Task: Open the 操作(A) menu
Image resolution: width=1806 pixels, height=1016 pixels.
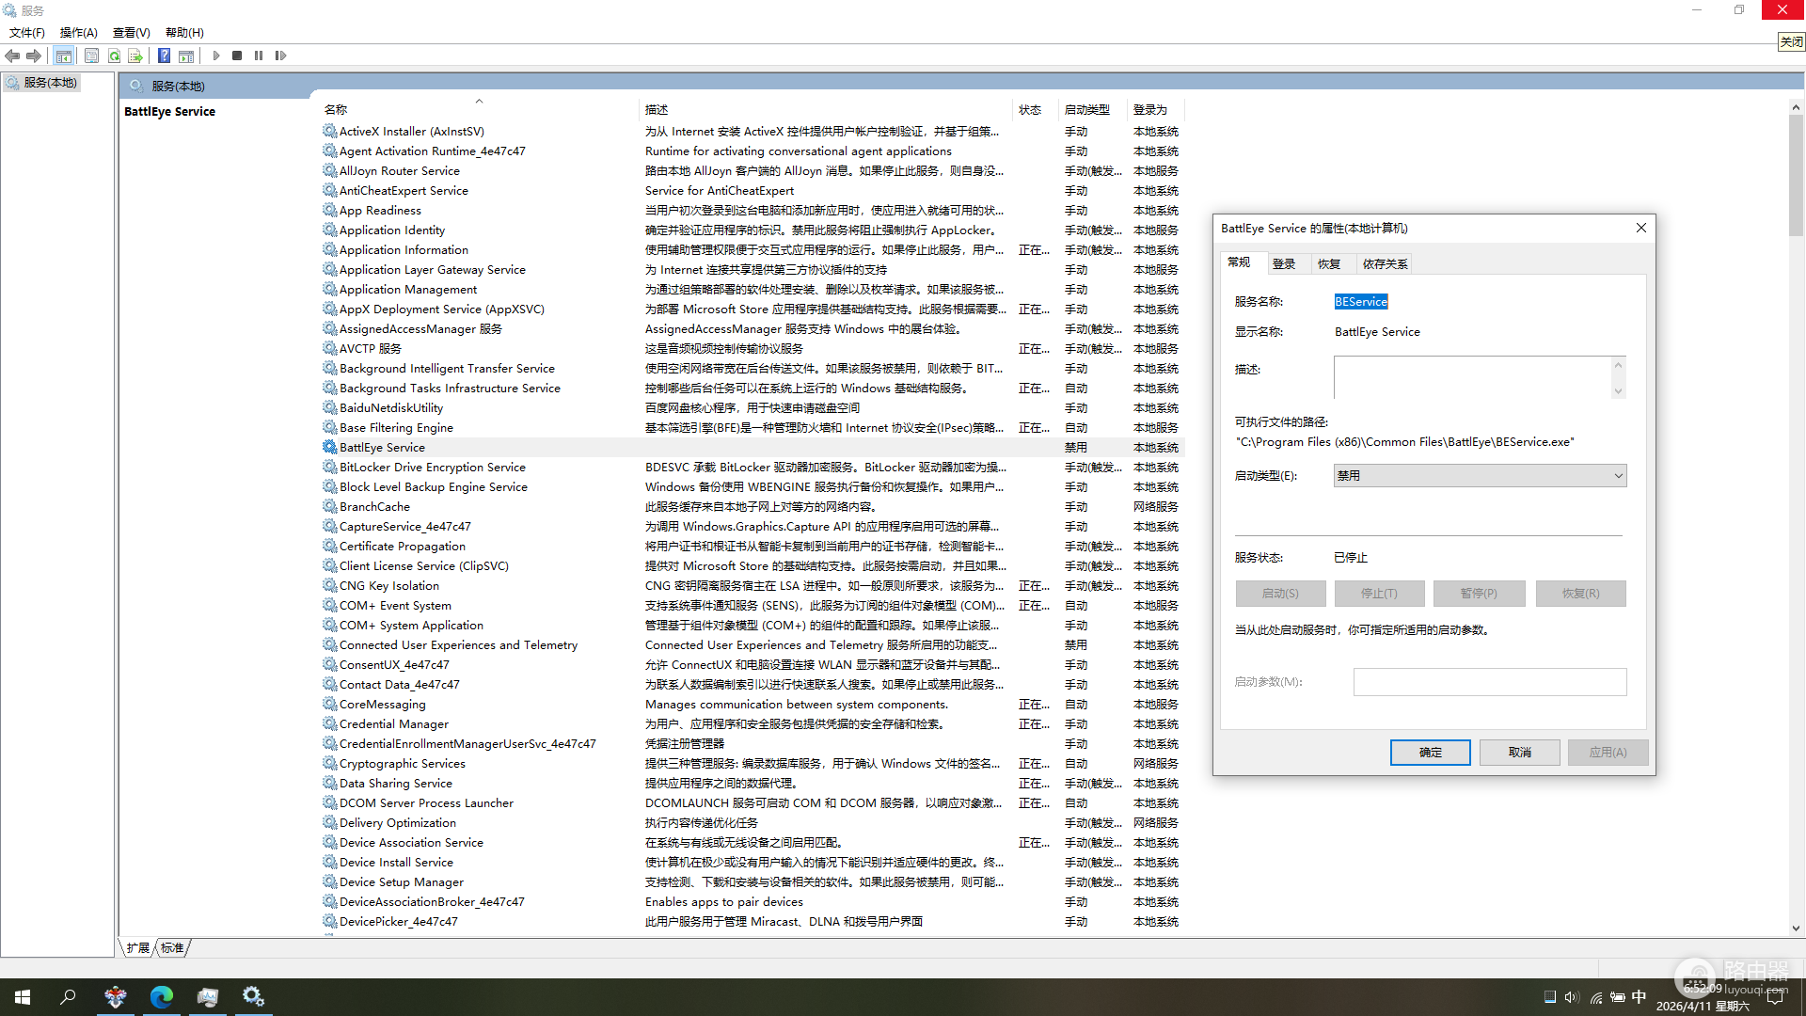Action: [79, 32]
